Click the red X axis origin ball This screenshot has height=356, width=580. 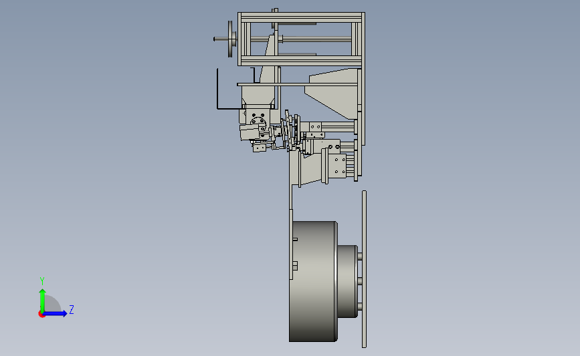coord(41,315)
